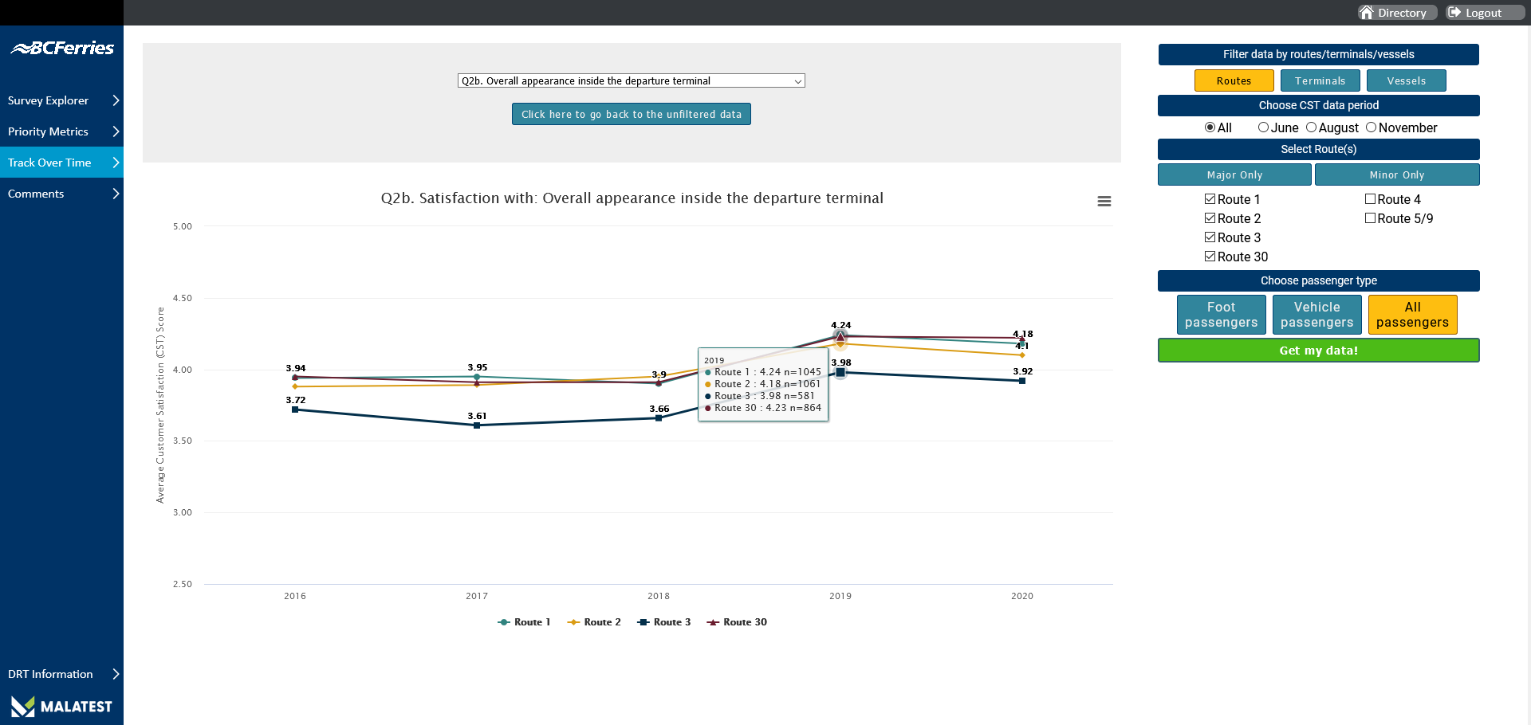Toggle Route 3 series in chart legend
Screen dimensions: 1531x725
click(x=664, y=622)
